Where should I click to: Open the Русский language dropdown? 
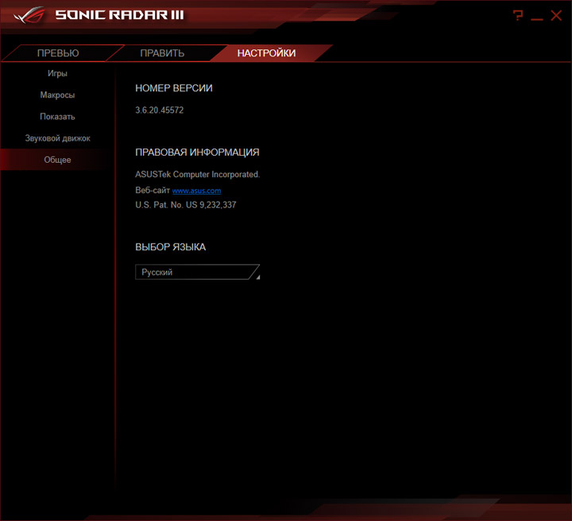[x=197, y=272]
